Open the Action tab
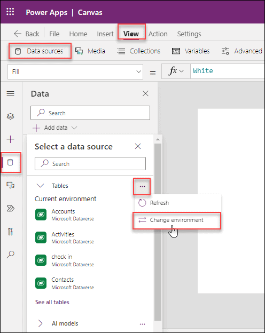 pos(158,34)
